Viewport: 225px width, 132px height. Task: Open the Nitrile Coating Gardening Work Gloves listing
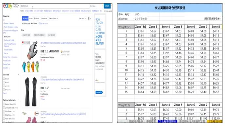click(63, 114)
